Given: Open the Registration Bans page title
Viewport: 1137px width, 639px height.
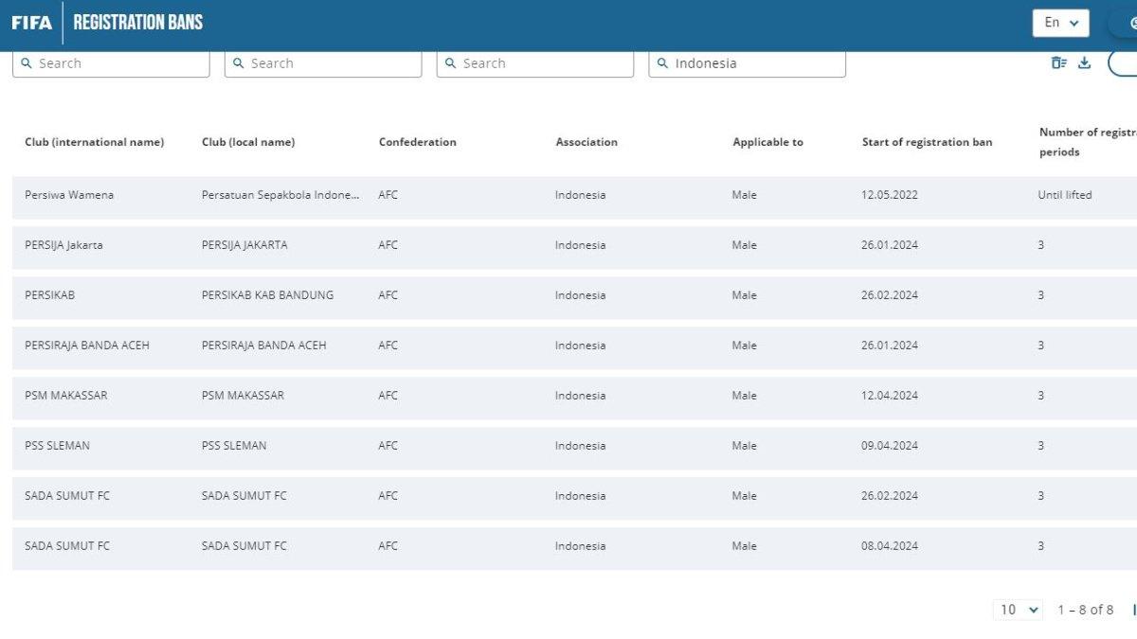Looking at the screenshot, I should coord(138,22).
